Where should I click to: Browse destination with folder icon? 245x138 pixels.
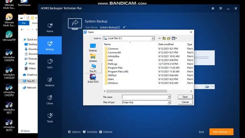207,87
